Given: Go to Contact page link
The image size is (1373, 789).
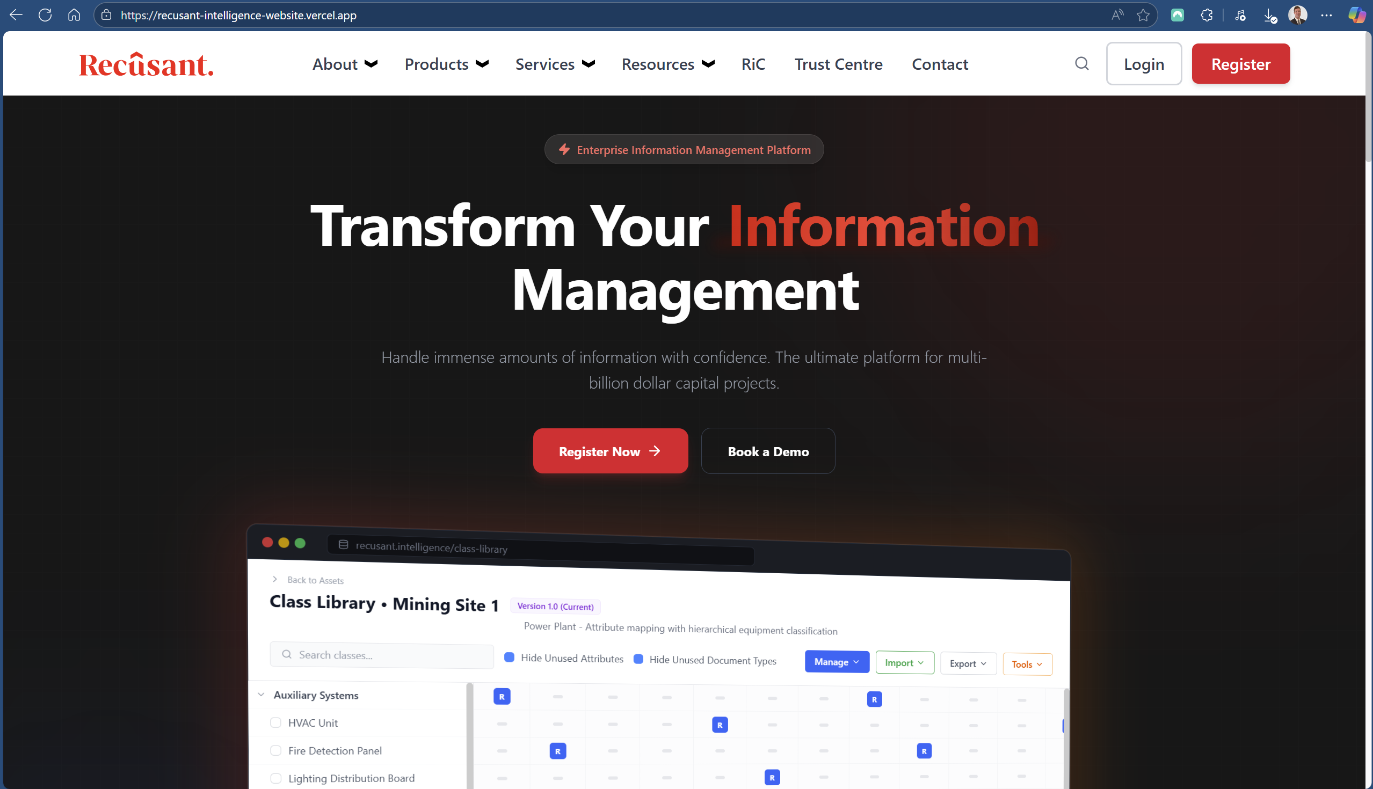Looking at the screenshot, I should (x=939, y=64).
